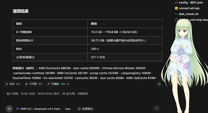Image resolution: width=208 pixels, height=113 pixels.
Task: Click the 260 s value cell
Action: point(125,49)
